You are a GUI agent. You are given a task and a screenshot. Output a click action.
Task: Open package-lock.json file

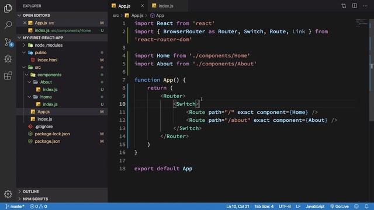[x=62, y=134]
